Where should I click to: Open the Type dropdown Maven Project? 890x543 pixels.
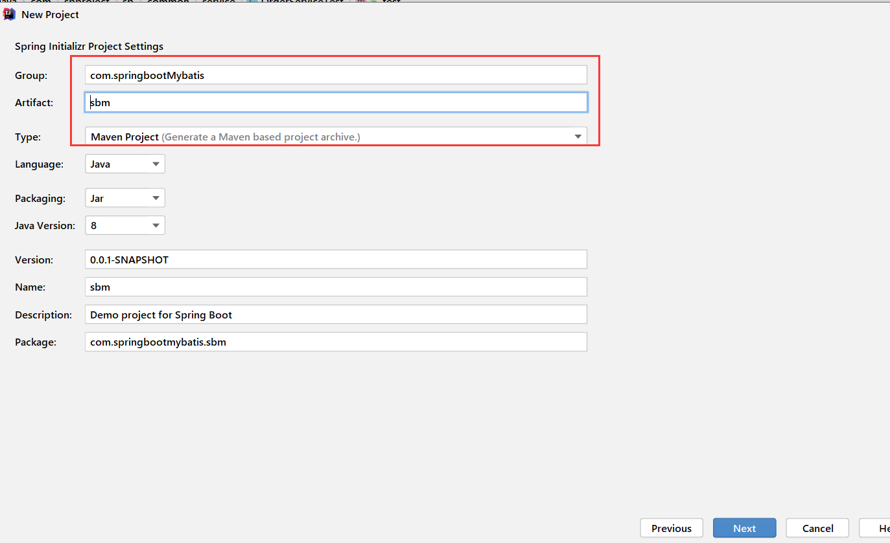tap(336, 137)
